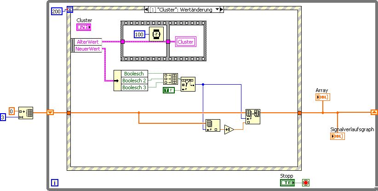
Task: Click the second sequence frame magenta tunnel
Action: pyautogui.click(x=168, y=42)
